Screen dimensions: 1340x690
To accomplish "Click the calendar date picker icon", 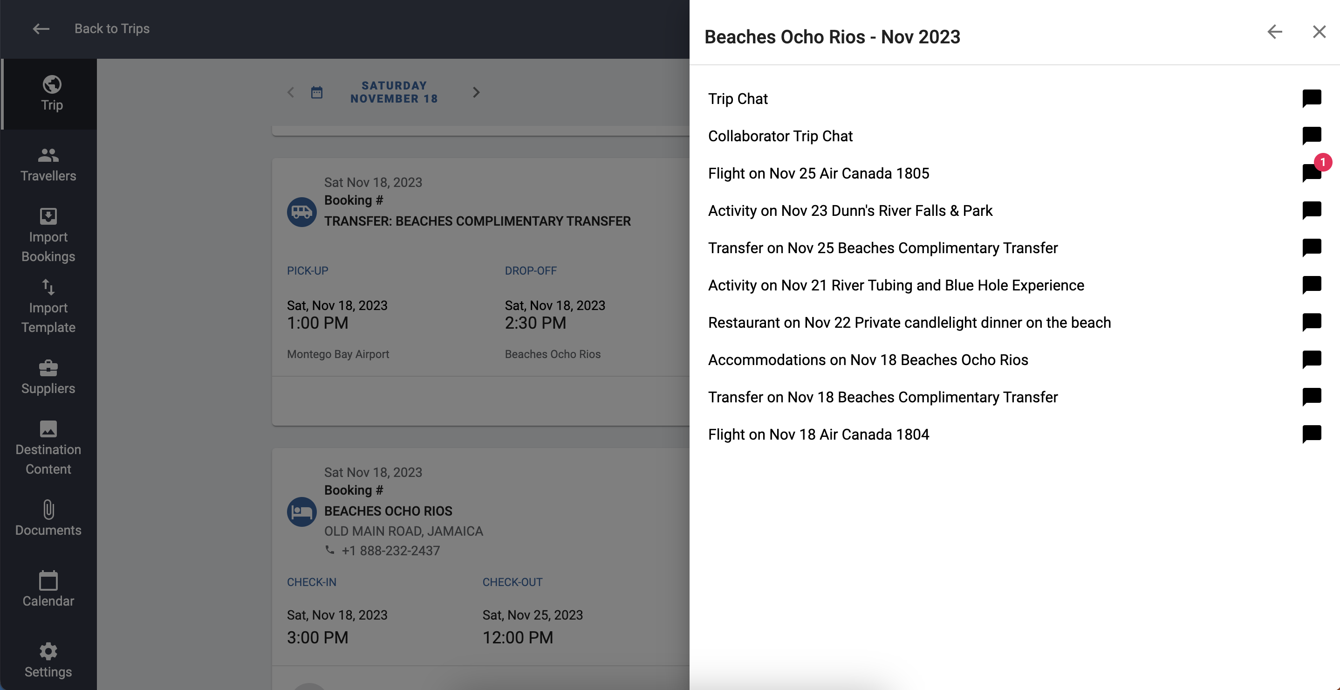I will (x=317, y=93).
